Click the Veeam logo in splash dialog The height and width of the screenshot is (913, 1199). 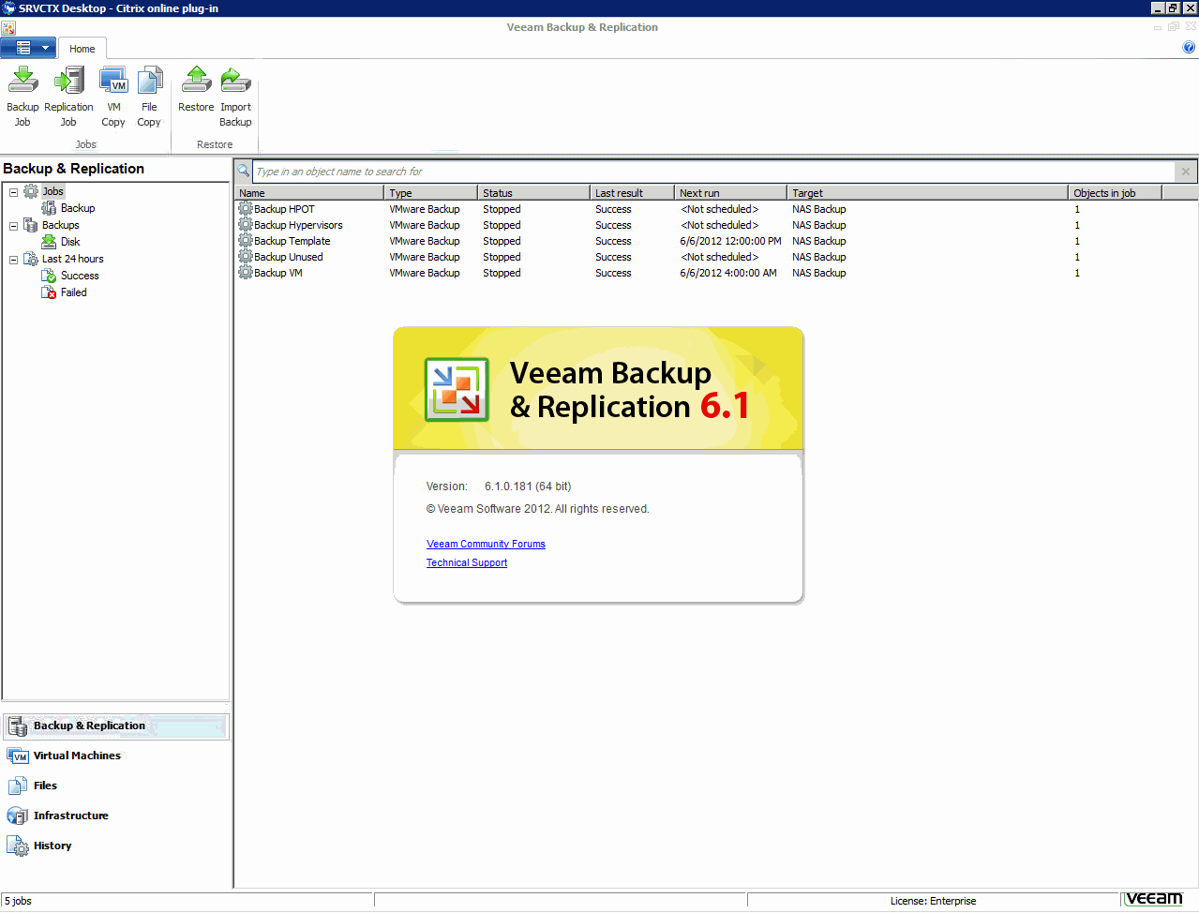457,390
